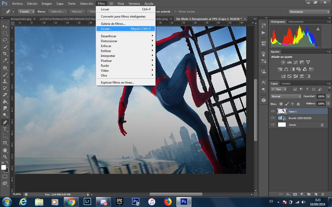Click the background color swatch

[x=7, y=171]
